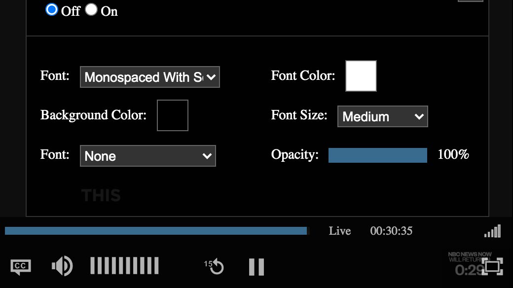Pick the black Background Color swatch
This screenshot has width=513, height=288.
pyautogui.click(x=173, y=115)
